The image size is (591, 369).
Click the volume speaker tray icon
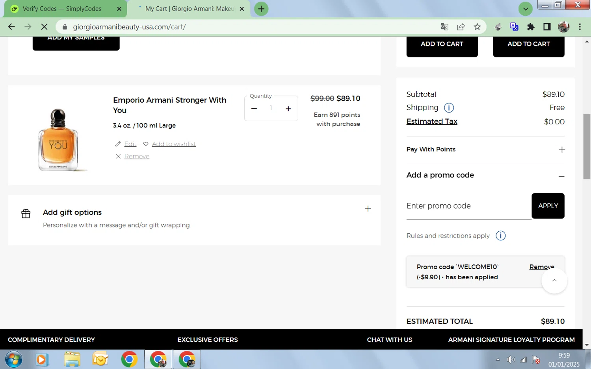[511, 360]
